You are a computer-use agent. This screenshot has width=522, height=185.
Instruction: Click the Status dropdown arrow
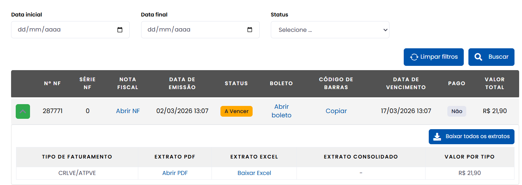(x=385, y=30)
